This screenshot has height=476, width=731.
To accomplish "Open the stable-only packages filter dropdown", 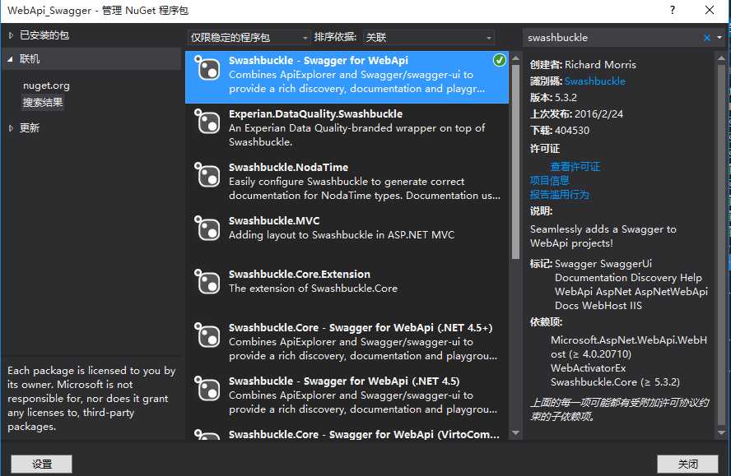I will tap(249, 37).
